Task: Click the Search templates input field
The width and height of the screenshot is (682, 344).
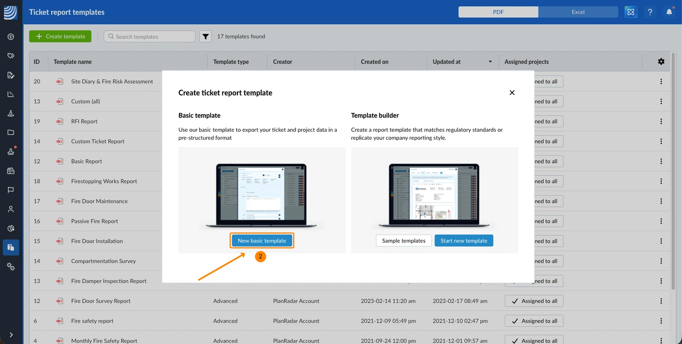Action: pos(150,37)
